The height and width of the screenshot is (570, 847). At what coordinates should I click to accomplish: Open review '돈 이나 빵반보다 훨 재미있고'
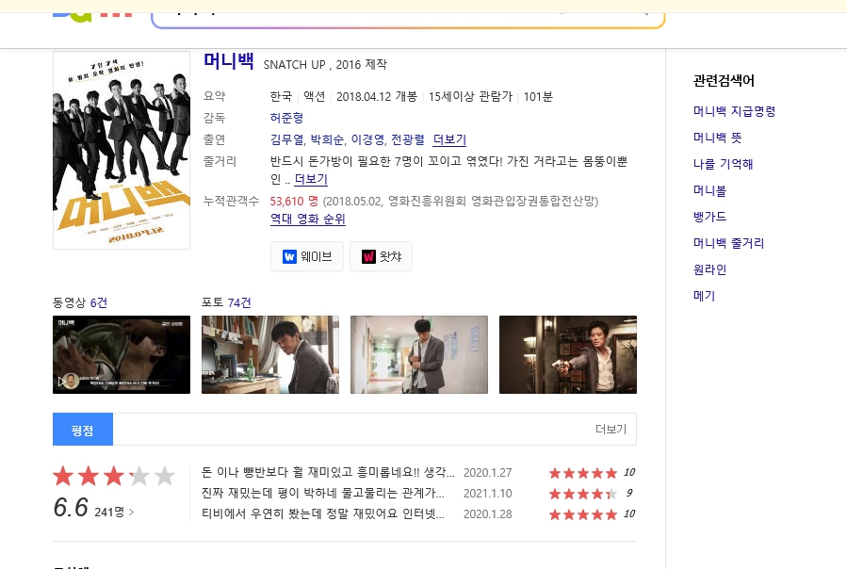[328, 472]
